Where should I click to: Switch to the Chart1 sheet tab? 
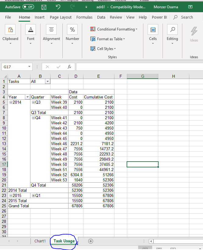pos(40,241)
